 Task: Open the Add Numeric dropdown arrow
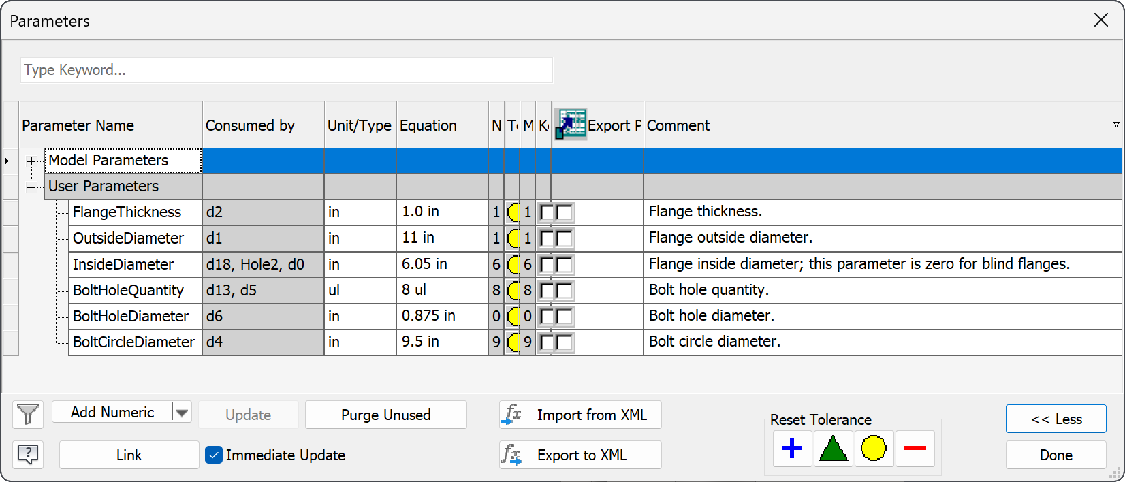182,412
